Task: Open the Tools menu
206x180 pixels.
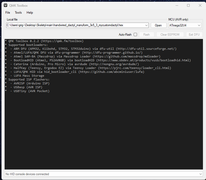Action: (18, 12)
